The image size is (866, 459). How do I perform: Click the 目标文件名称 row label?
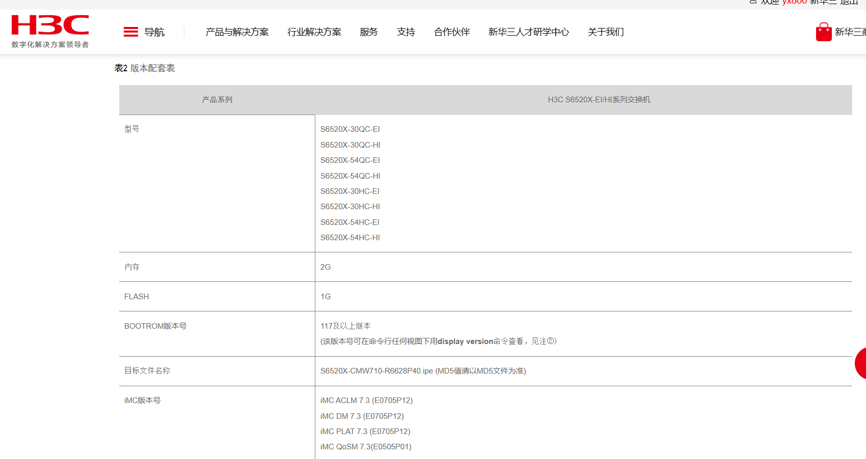(147, 371)
